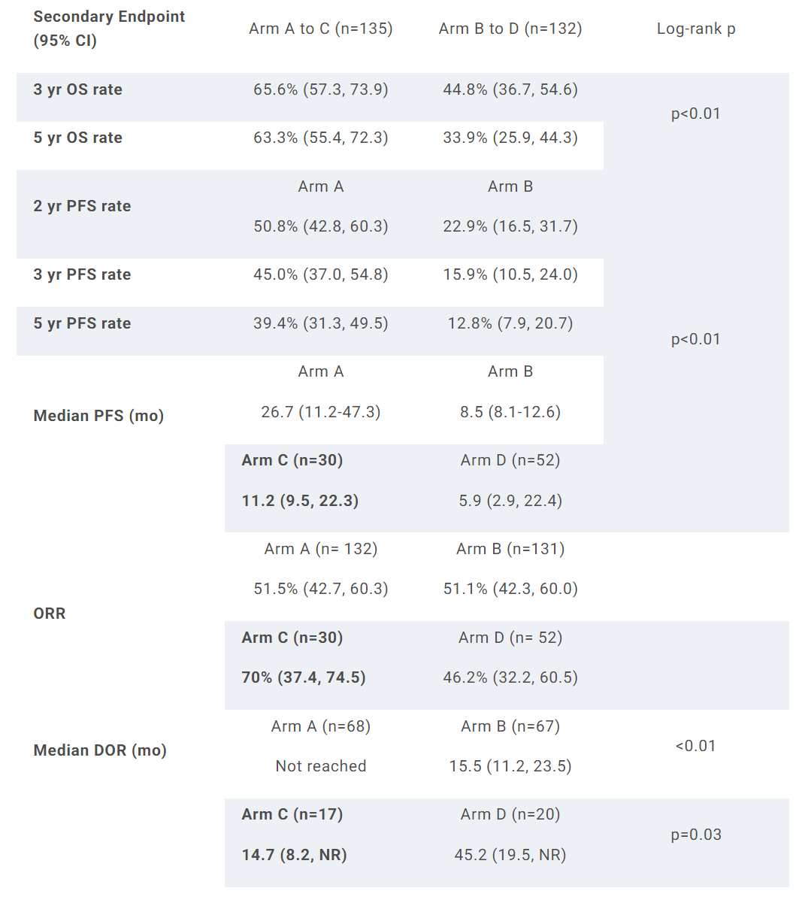Select the 26.7 (11.2-47.3) median PFS value
The image size is (802, 900).
(321, 412)
